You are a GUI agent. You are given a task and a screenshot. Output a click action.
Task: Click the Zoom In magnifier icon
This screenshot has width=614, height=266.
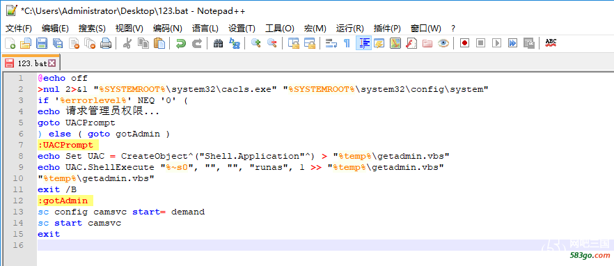[255, 43]
